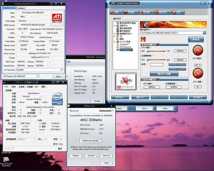Click the ATI Catalyst molecule logo
214x171 pixels.
[x=125, y=82]
